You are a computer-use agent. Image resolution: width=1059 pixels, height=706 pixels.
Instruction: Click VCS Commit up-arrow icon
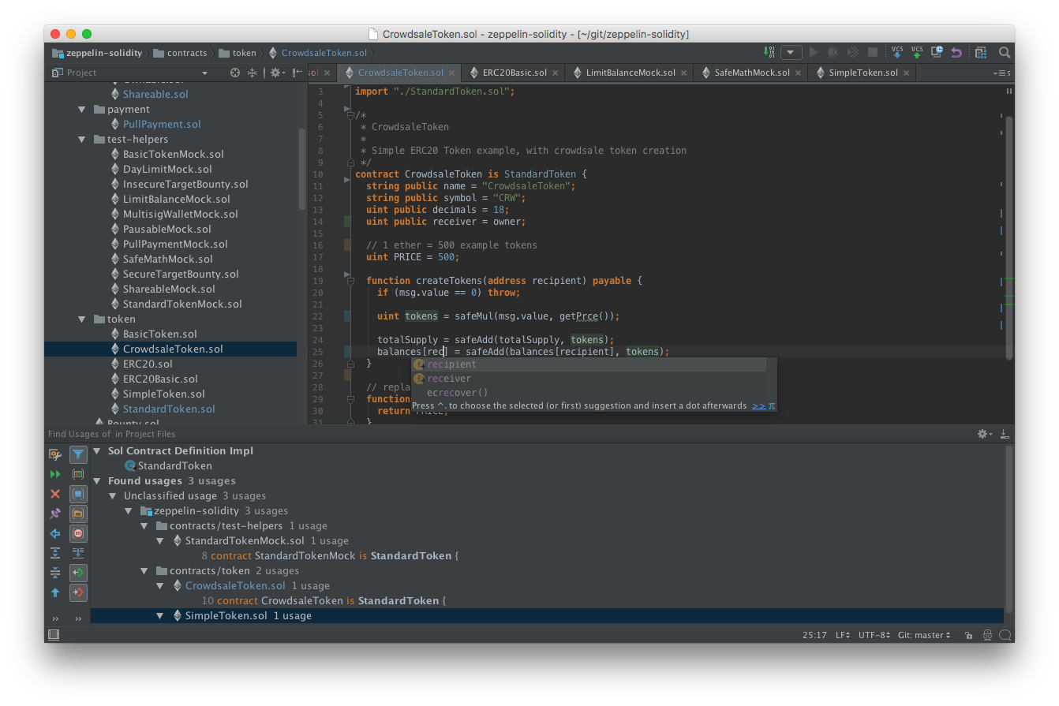(917, 52)
